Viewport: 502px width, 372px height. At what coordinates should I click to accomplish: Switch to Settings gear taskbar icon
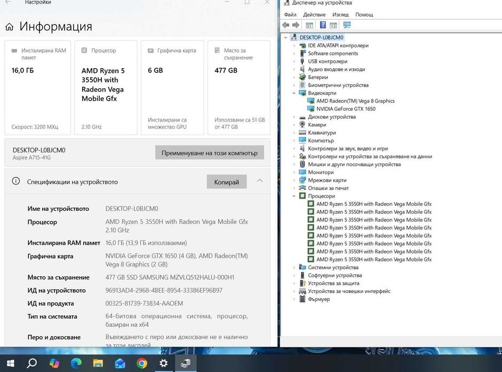(x=164, y=363)
